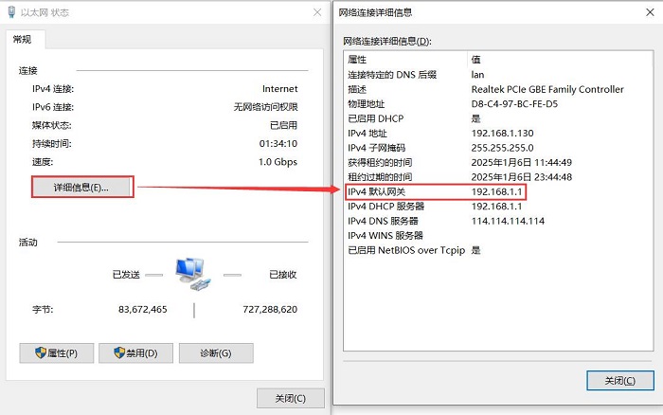Image resolution: width=663 pixels, height=415 pixels.
Task: Click 媒体状态 value 已启用
Action: click(x=284, y=125)
